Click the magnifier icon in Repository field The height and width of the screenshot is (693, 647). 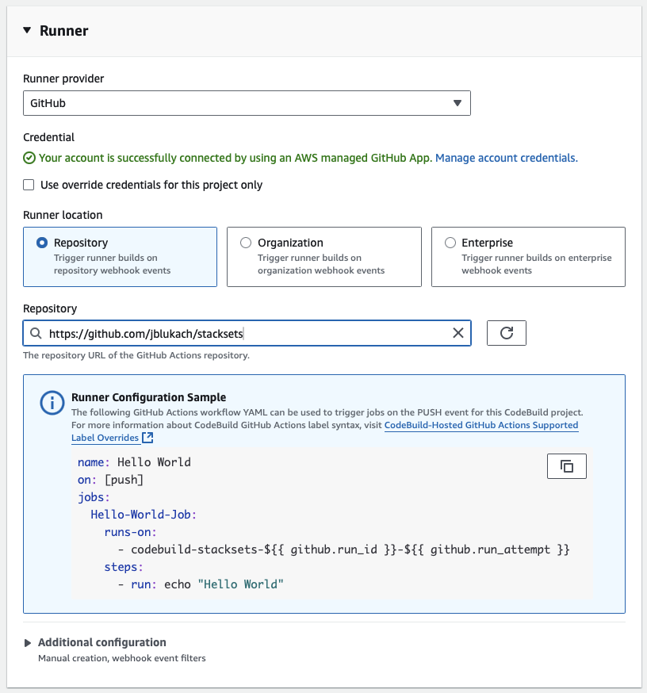[36, 333]
